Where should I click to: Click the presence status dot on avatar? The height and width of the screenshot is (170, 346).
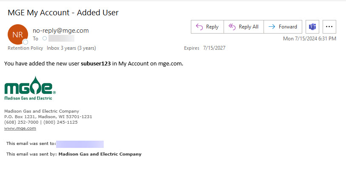26,42
